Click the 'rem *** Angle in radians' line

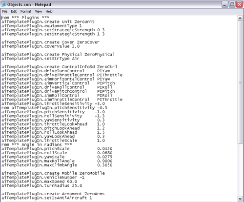[x=37, y=144]
